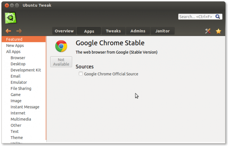
Task: Click 'The web browser from Google' description
Action: [x=117, y=52]
